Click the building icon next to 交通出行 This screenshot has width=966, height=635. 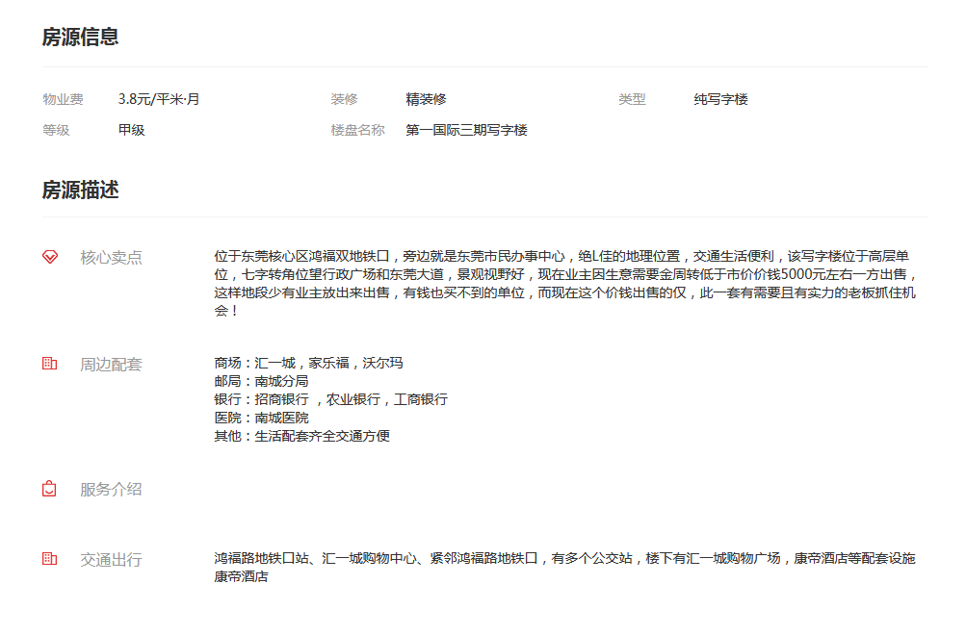[50, 559]
